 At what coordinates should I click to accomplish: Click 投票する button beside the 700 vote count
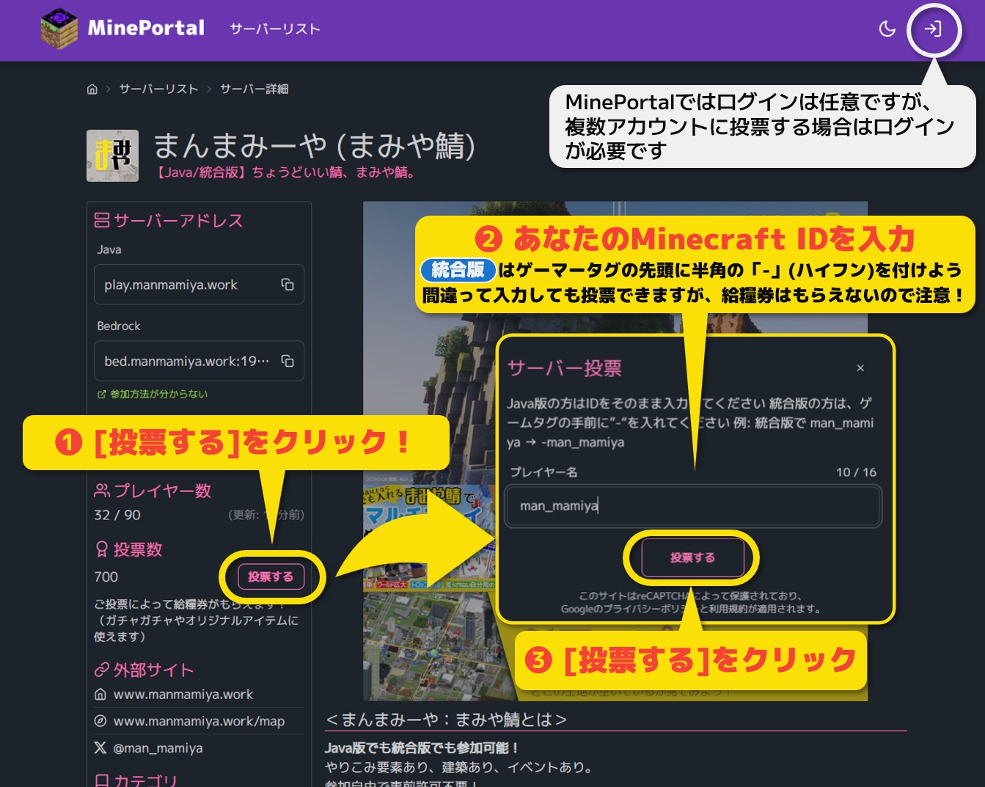pyautogui.click(x=271, y=577)
